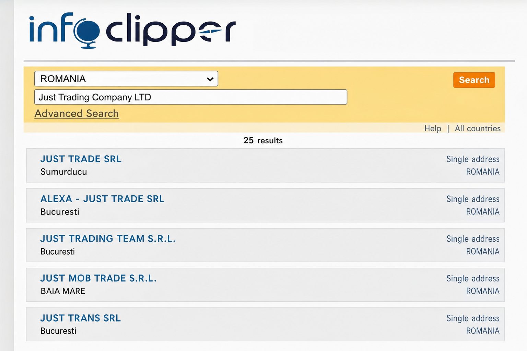The height and width of the screenshot is (351, 527).
Task: Click the orange Search button
Action: (x=474, y=80)
